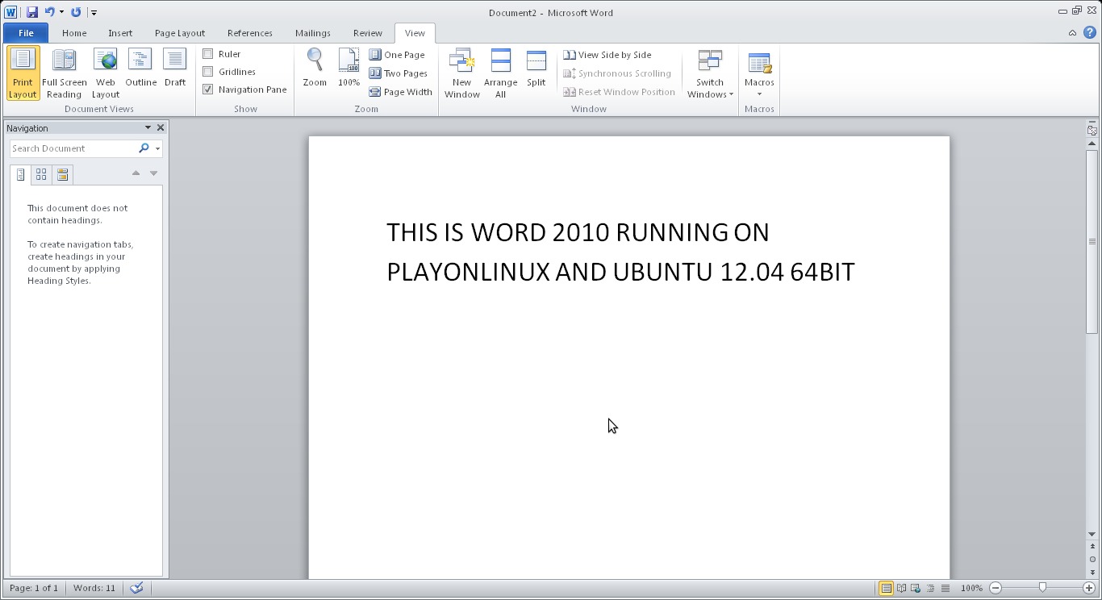
Task: Click the text line 'THIS IS WORD 2010 RUNNING ON'
Action: point(578,232)
